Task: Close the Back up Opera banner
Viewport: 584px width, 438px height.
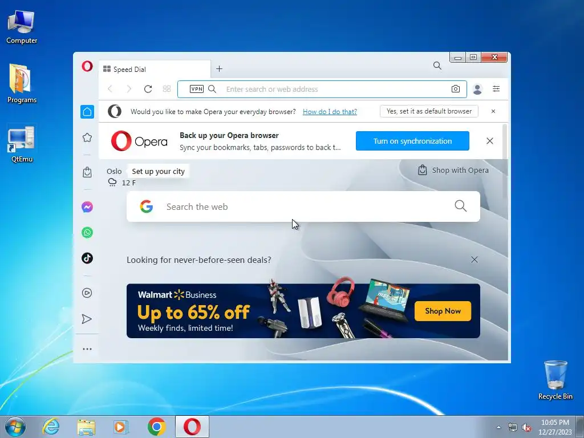Action: [490, 141]
